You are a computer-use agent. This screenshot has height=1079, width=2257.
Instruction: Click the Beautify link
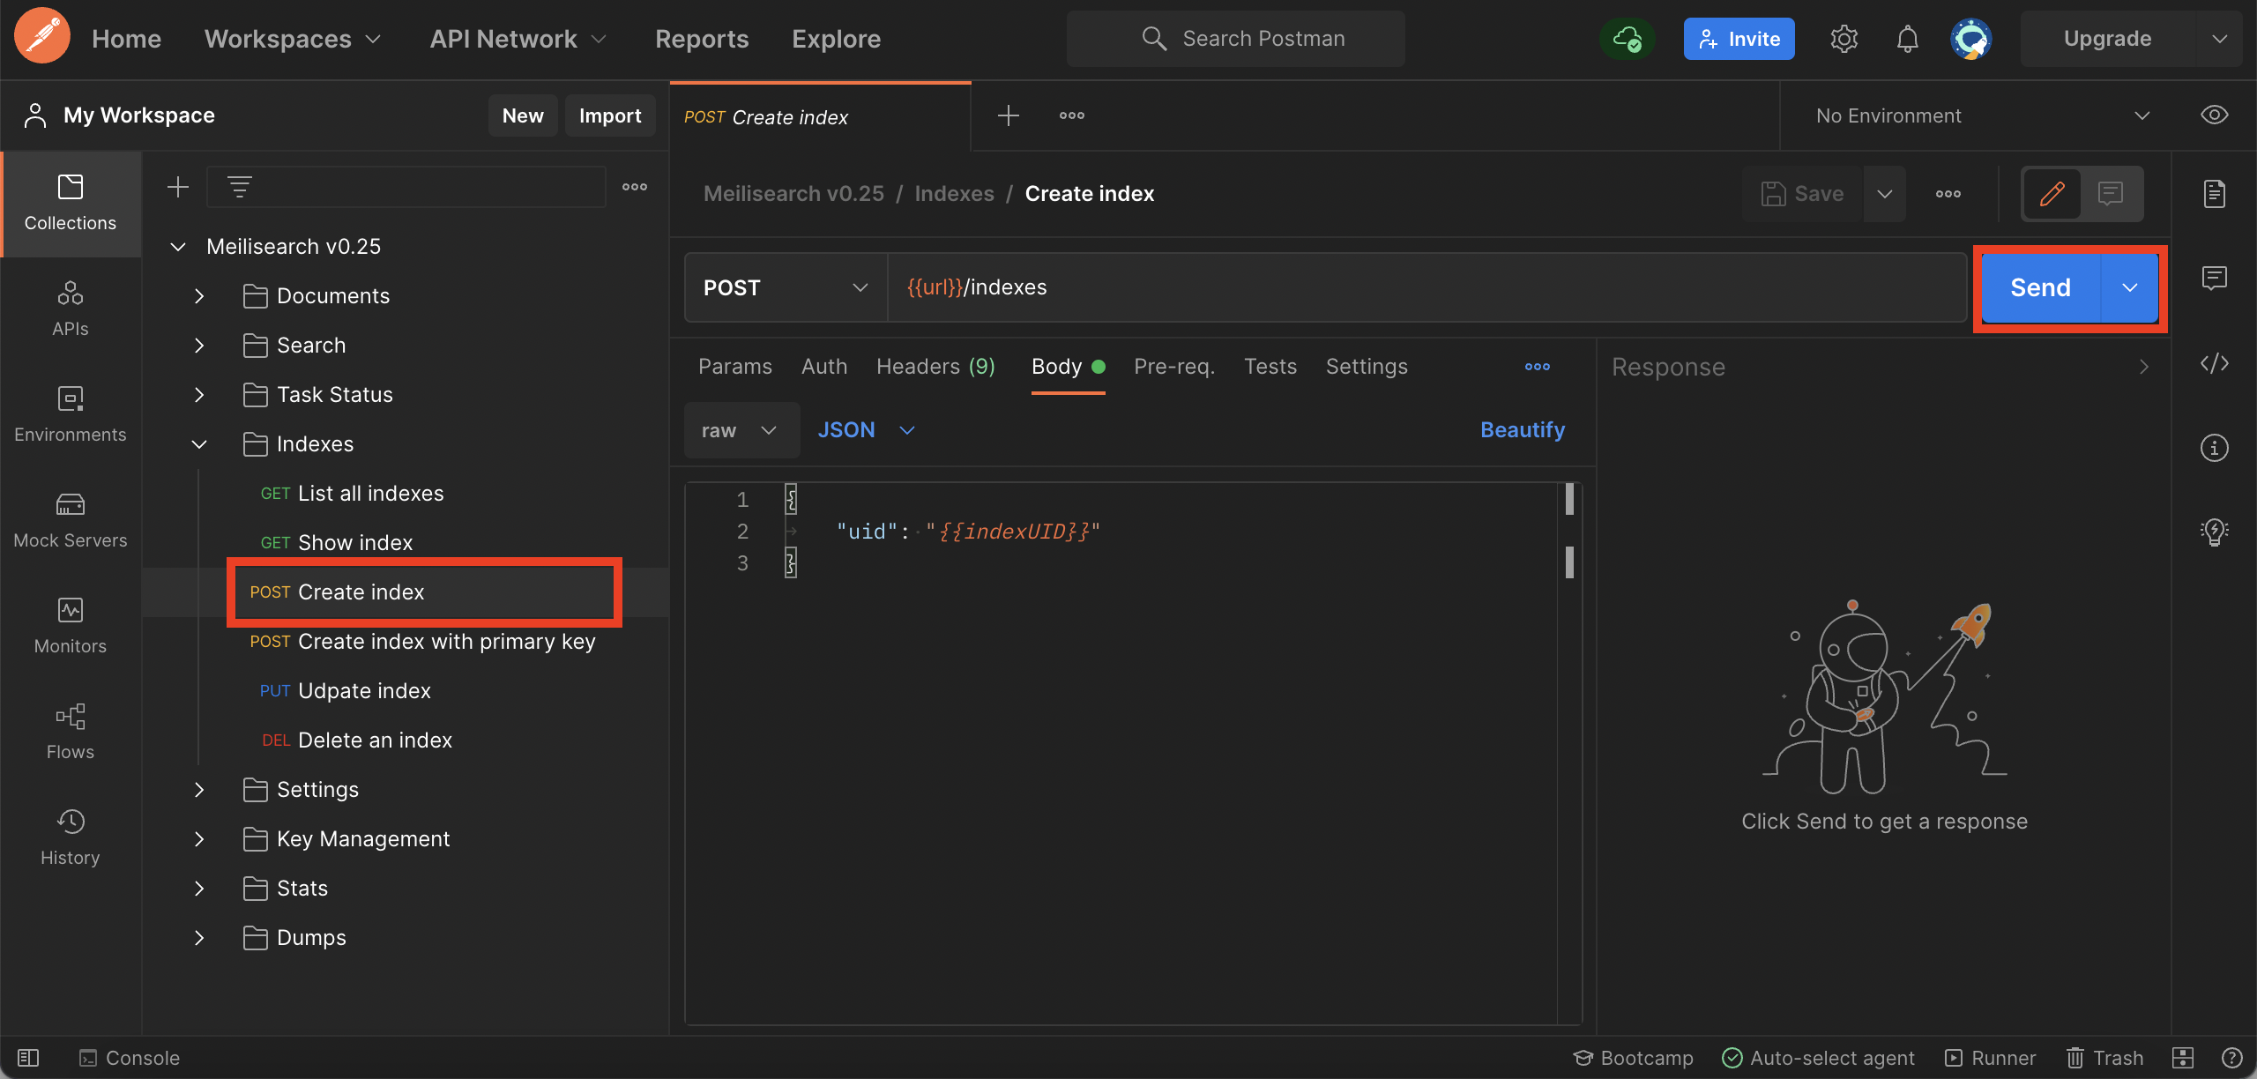click(1522, 430)
